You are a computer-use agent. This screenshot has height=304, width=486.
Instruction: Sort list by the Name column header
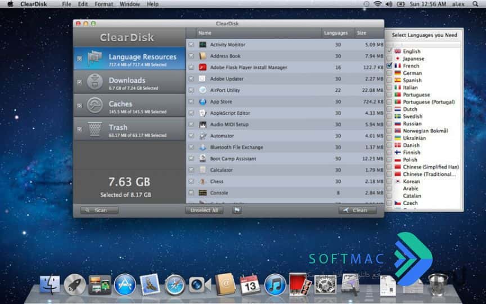click(x=259, y=33)
